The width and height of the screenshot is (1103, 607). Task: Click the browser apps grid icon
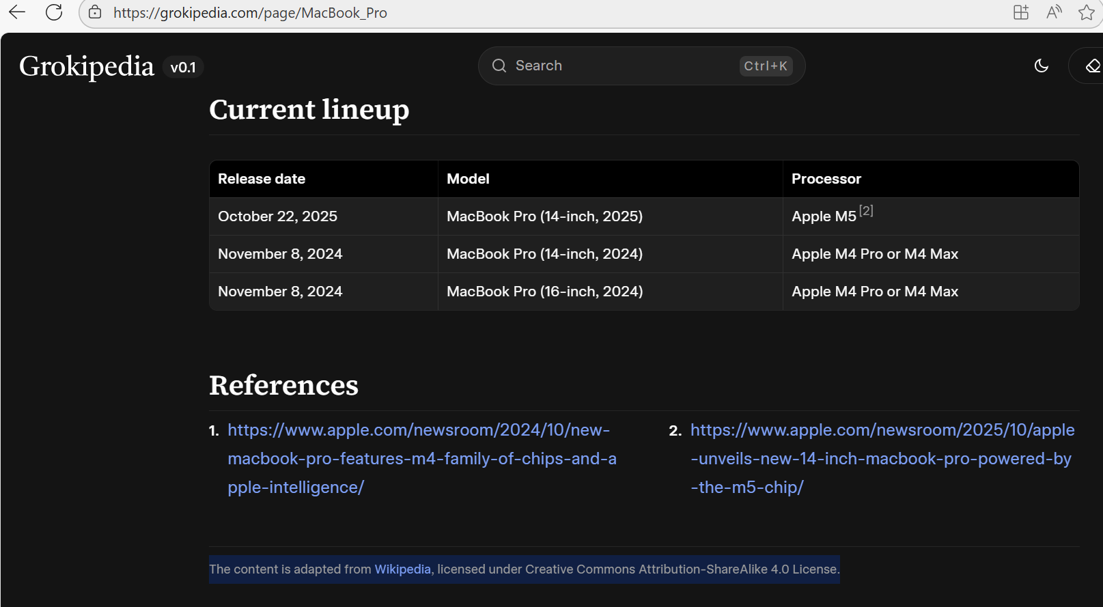[x=1021, y=12]
